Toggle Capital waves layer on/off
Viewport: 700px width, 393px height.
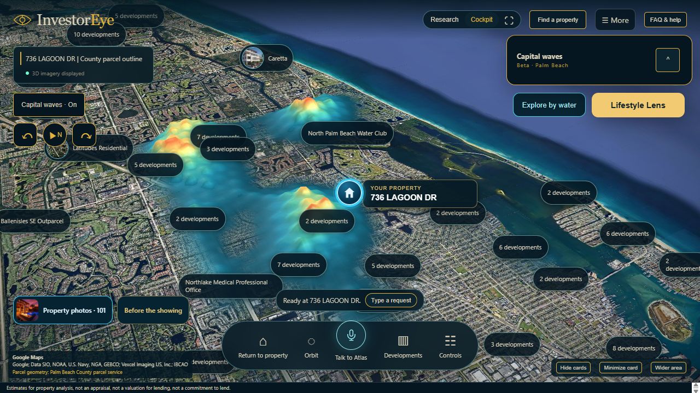click(x=49, y=105)
